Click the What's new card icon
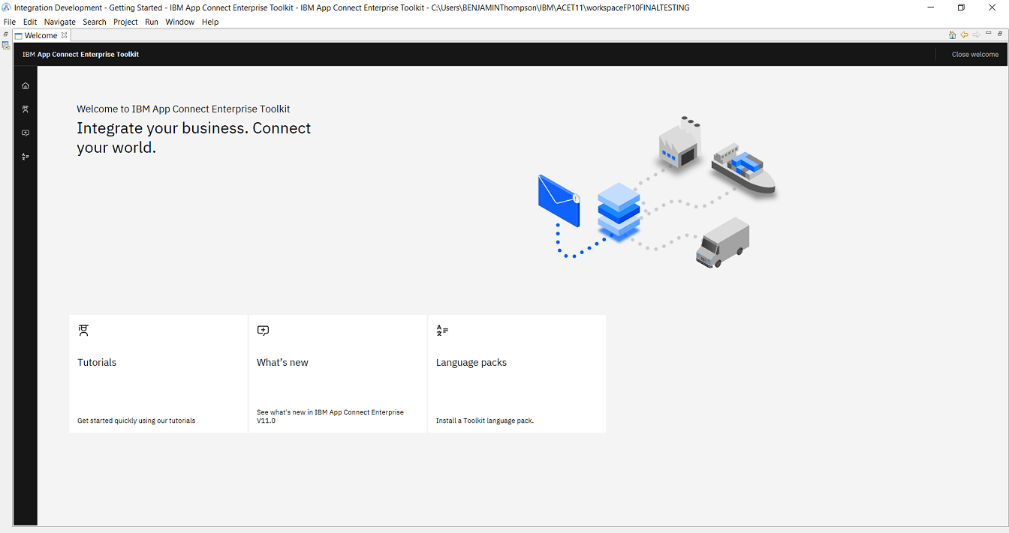1009x533 pixels. pos(263,330)
